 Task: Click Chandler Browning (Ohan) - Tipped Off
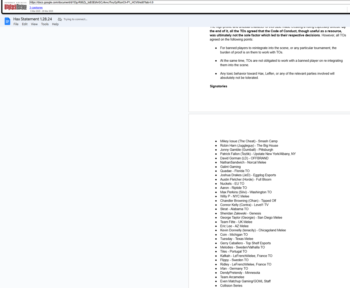tap(248, 201)
